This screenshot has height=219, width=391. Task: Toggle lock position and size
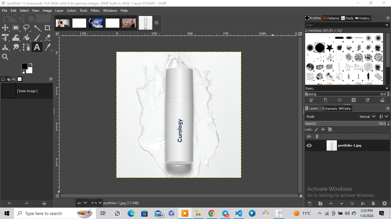(x=323, y=129)
